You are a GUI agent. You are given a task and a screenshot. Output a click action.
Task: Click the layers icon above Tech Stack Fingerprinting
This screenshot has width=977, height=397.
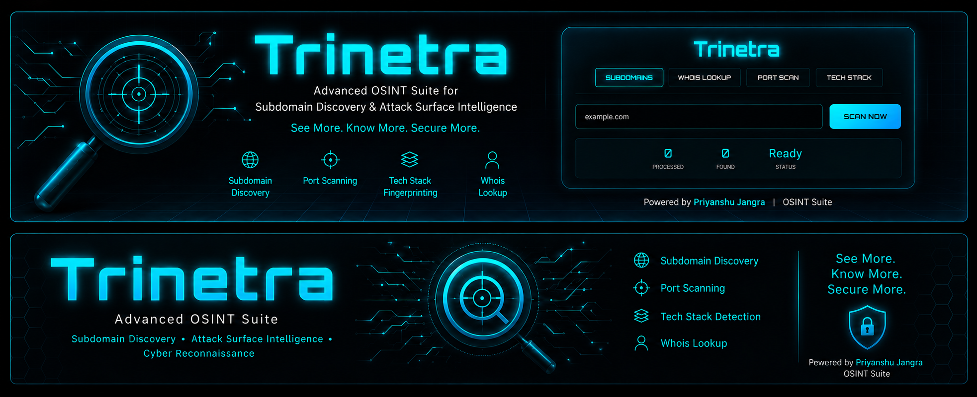click(410, 160)
